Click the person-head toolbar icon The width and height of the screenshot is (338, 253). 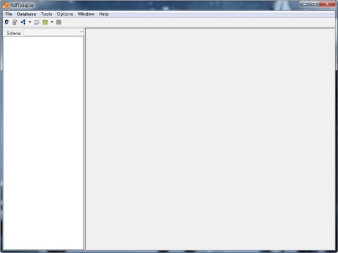coord(7,22)
